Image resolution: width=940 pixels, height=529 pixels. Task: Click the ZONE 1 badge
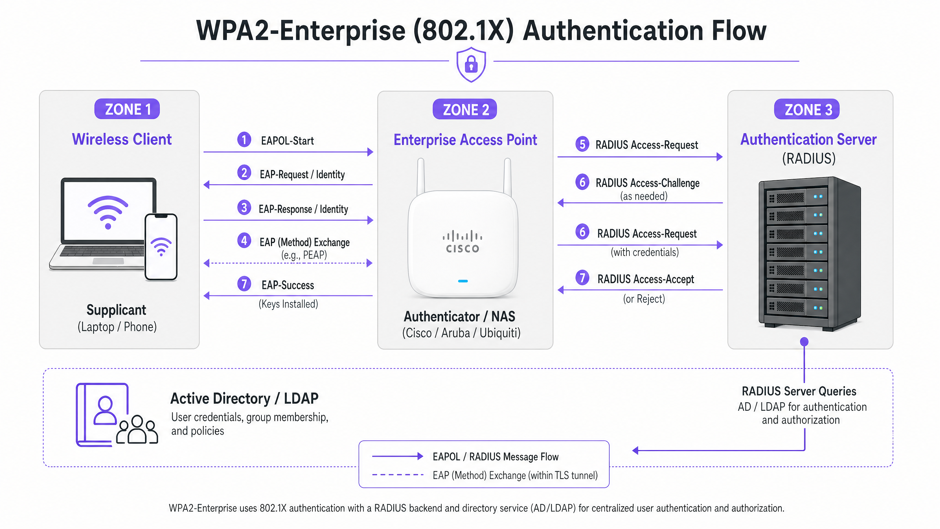pyautogui.click(x=127, y=109)
